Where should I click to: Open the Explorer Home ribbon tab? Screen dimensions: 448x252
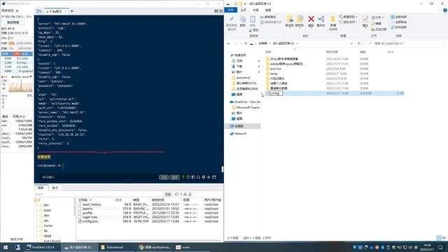(243, 10)
